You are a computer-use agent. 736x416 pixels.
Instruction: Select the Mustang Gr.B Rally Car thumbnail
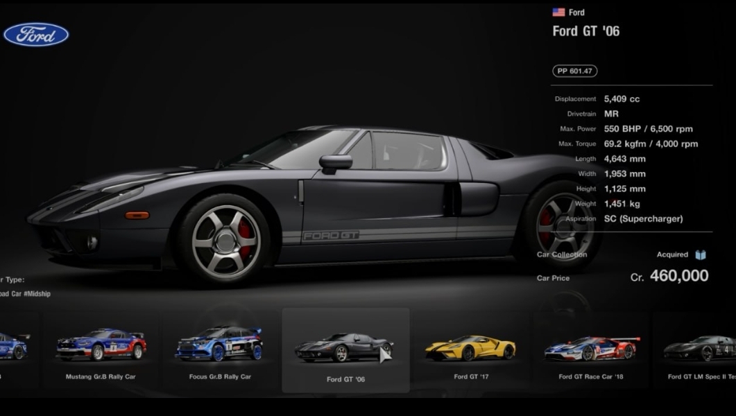point(101,351)
